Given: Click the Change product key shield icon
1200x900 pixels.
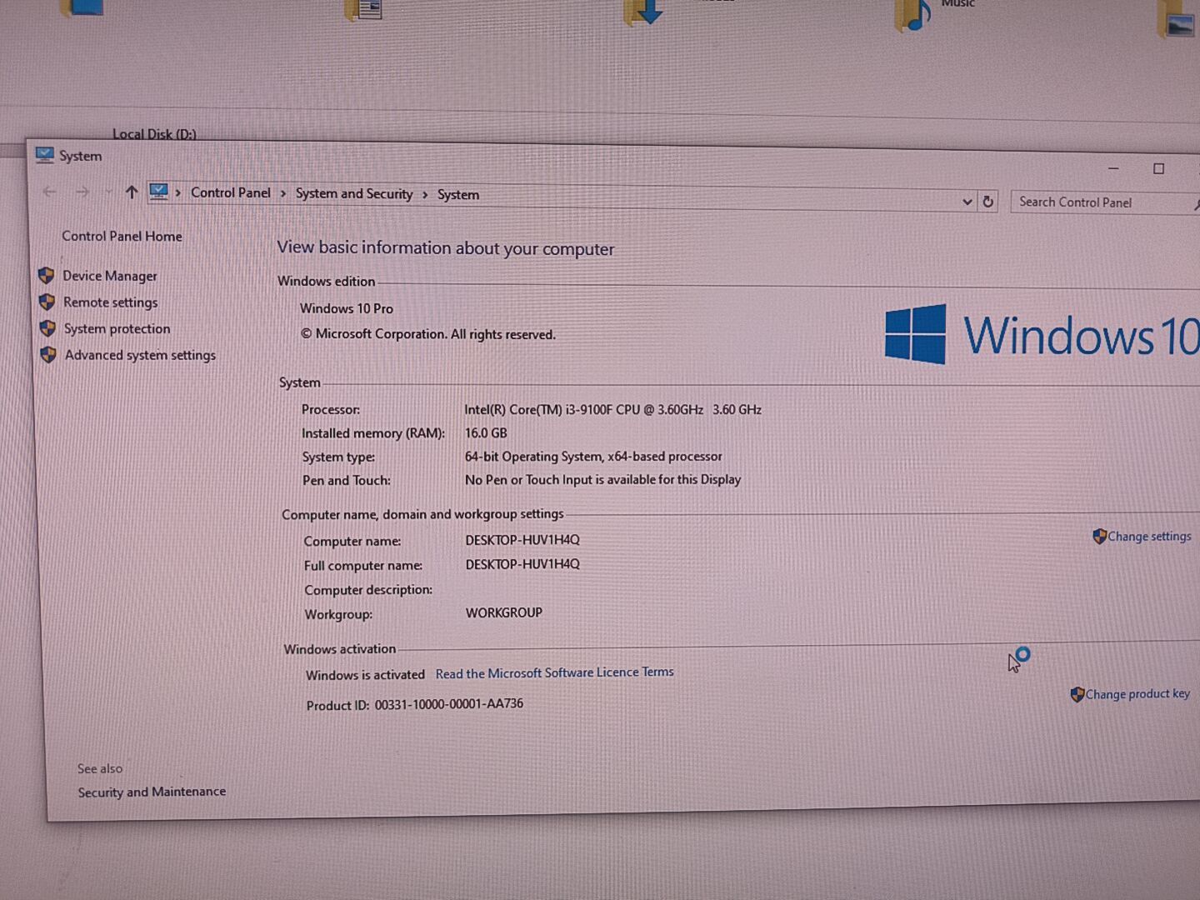Looking at the screenshot, I should pos(1077,694).
